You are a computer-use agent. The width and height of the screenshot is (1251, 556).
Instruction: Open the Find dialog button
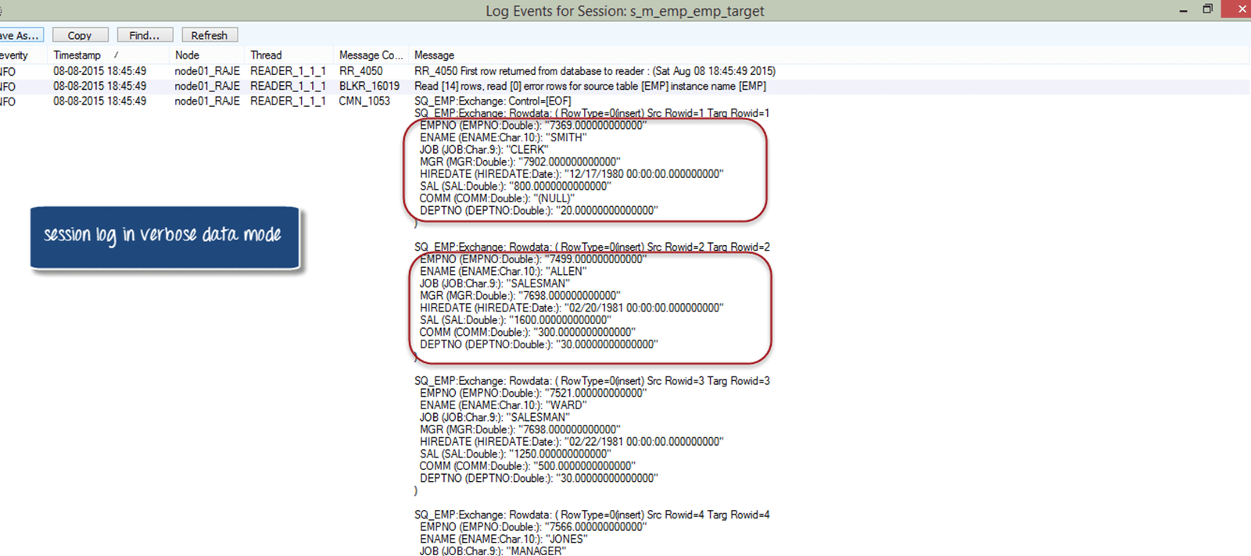(145, 35)
